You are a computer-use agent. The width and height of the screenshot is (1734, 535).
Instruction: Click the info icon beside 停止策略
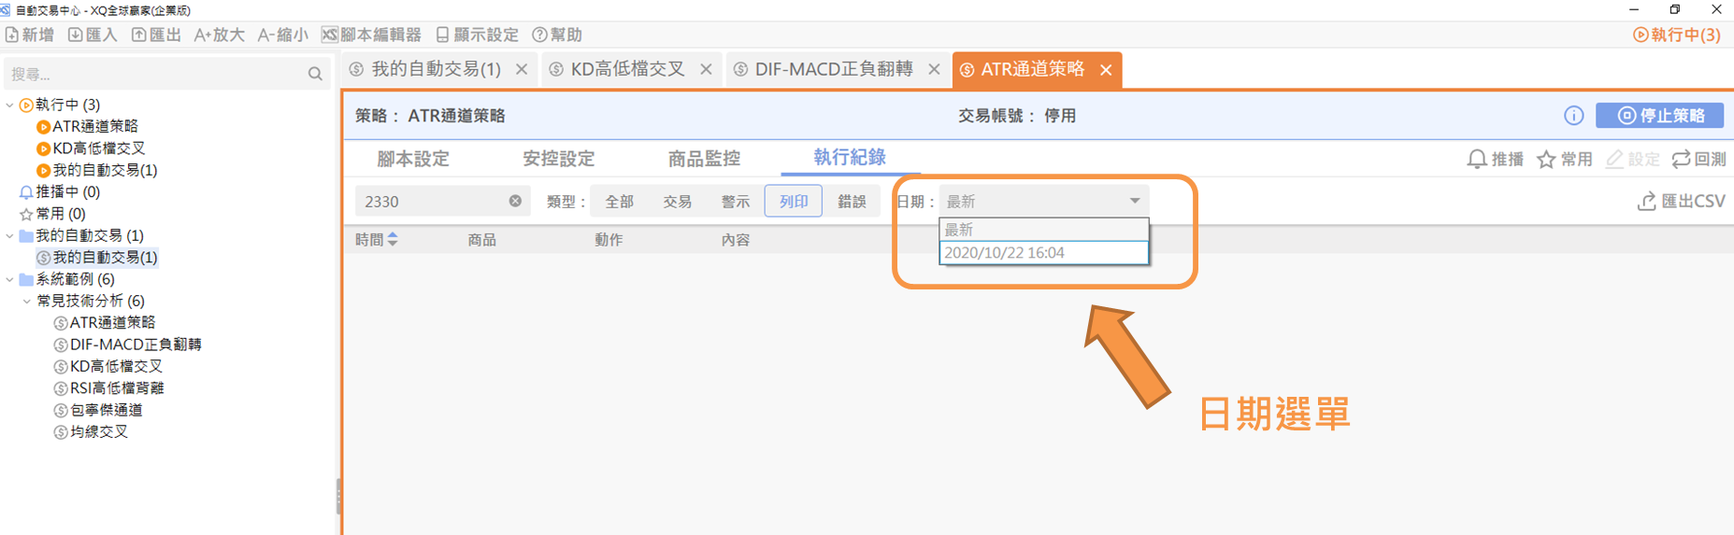coord(1574,116)
